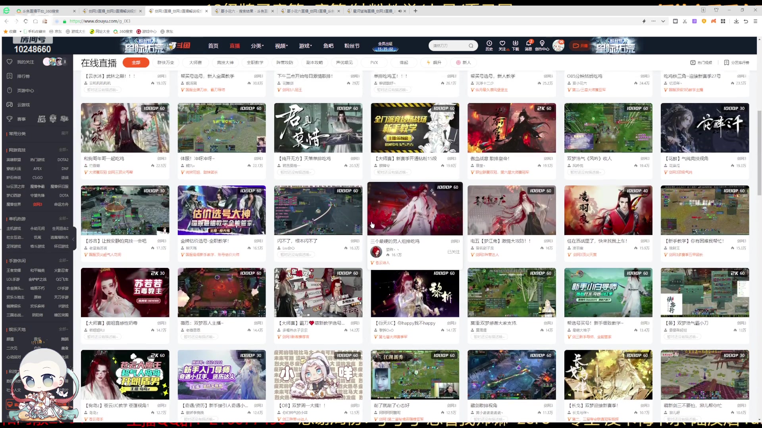Open 剑网3 category in sidebar
Image resolution: width=762 pixels, height=428 pixels.
(38, 204)
